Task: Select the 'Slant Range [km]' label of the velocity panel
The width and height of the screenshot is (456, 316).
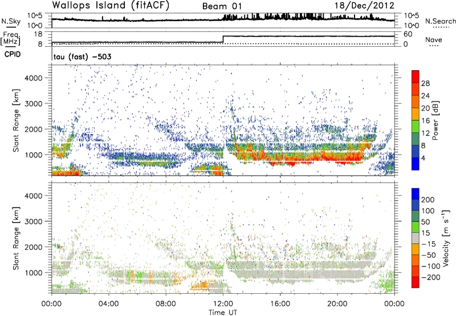Action: pos(16,238)
